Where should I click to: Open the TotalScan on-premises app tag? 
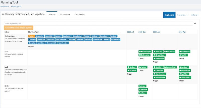51,40
